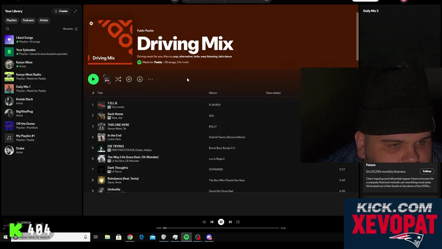Select Raindance (feat. Tems) track
This screenshot has height=249, width=442.
tap(123, 178)
